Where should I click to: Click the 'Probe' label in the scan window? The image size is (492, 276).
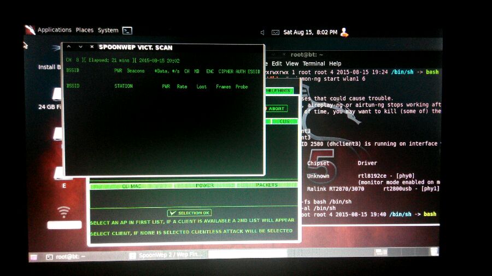[x=242, y=87]
